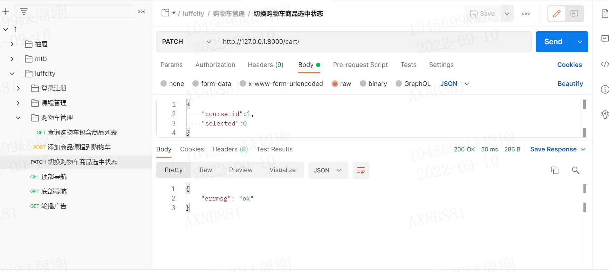This screenshot has height=272, width=609.
Task: Click the Beautify link
Action: click(570, 84)
